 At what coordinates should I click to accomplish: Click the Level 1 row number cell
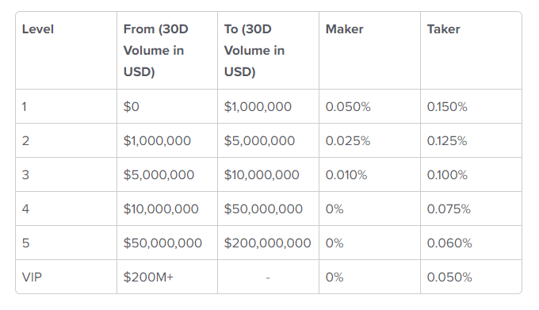coord(25,107)
